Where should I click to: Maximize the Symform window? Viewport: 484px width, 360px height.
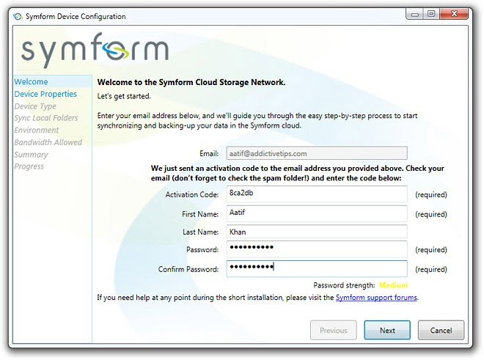click(x=431, y=14)
